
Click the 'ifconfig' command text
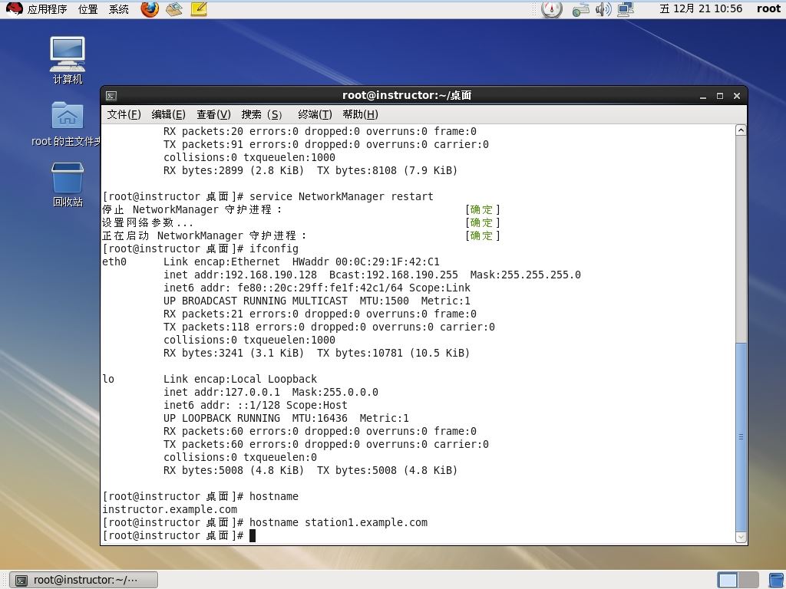pyautogui.click(x=274, y=248)
